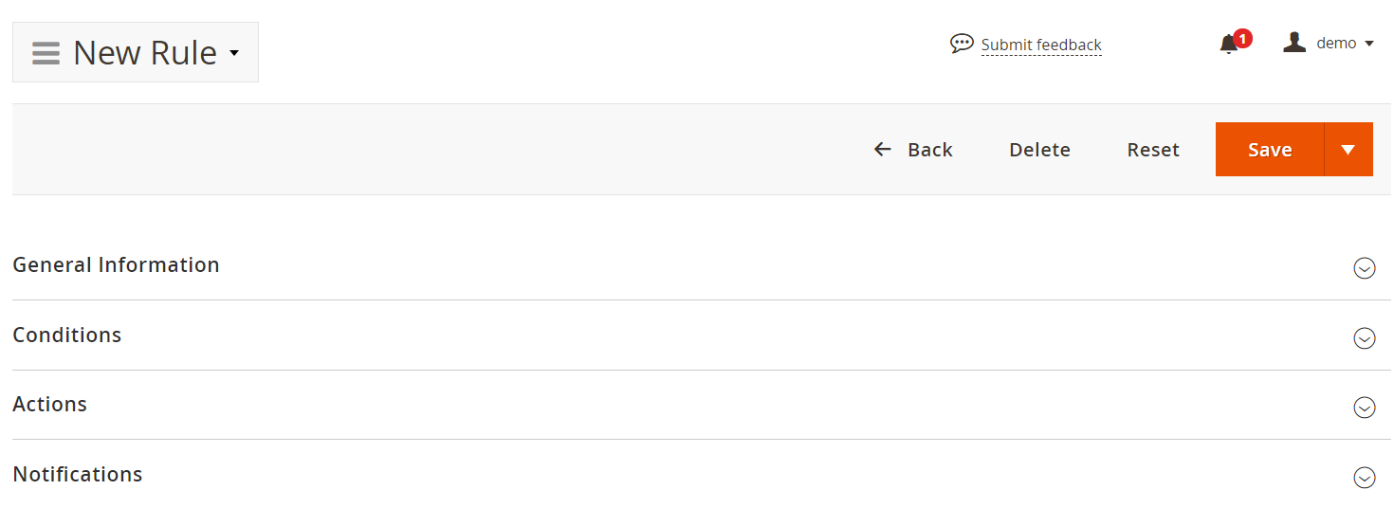The height and width of the screenshot is (508, 1394).
Task: Open the hamburger menu icon
Action: pyautogui.click(x=46, y=53)
